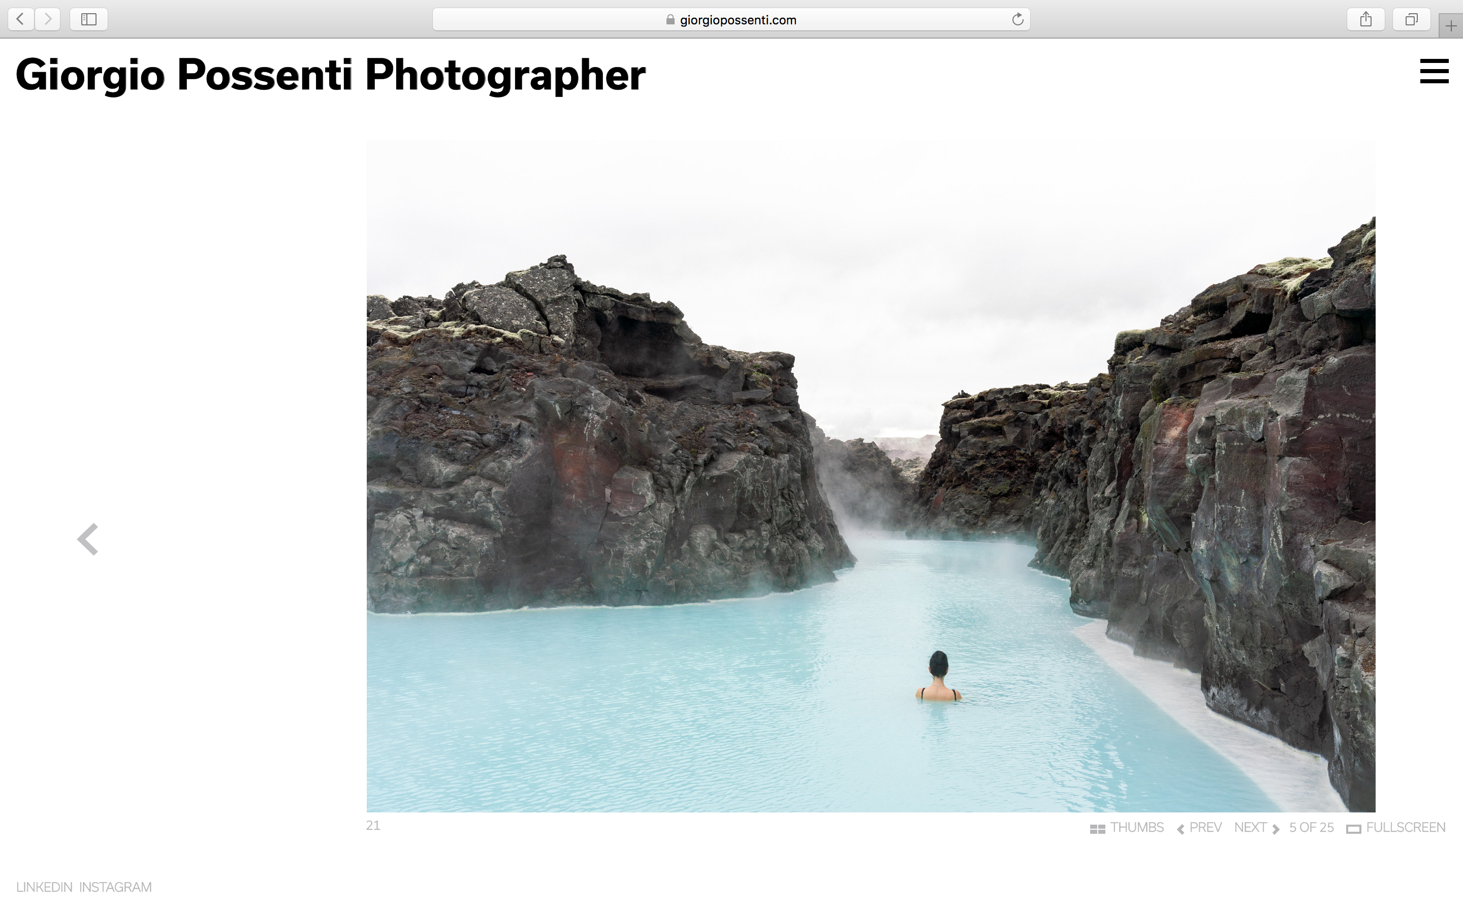Show all tabs overview

[1411, 19]
